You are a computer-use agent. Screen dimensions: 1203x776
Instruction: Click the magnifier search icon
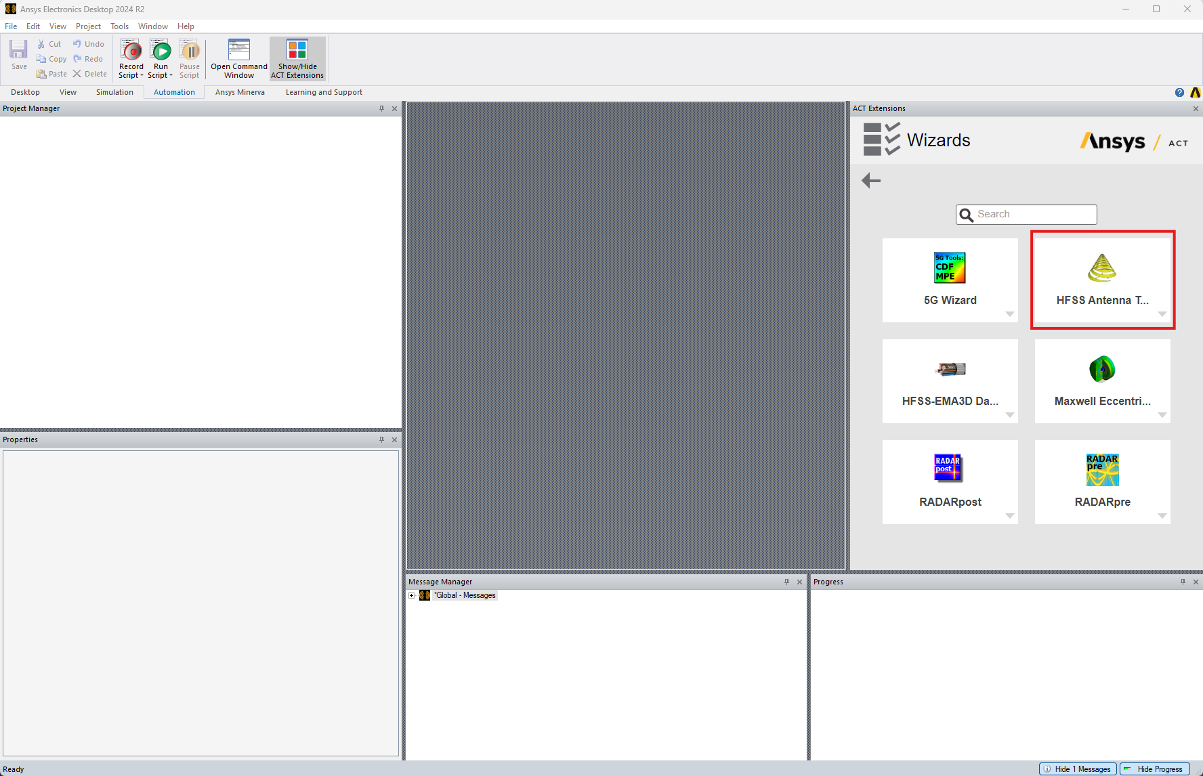(967, 215)
